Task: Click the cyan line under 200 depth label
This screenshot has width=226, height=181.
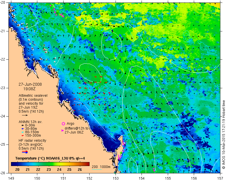Action: click(97, 169)
